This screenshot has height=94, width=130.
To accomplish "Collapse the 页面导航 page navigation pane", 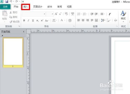I will click(24, 32).
